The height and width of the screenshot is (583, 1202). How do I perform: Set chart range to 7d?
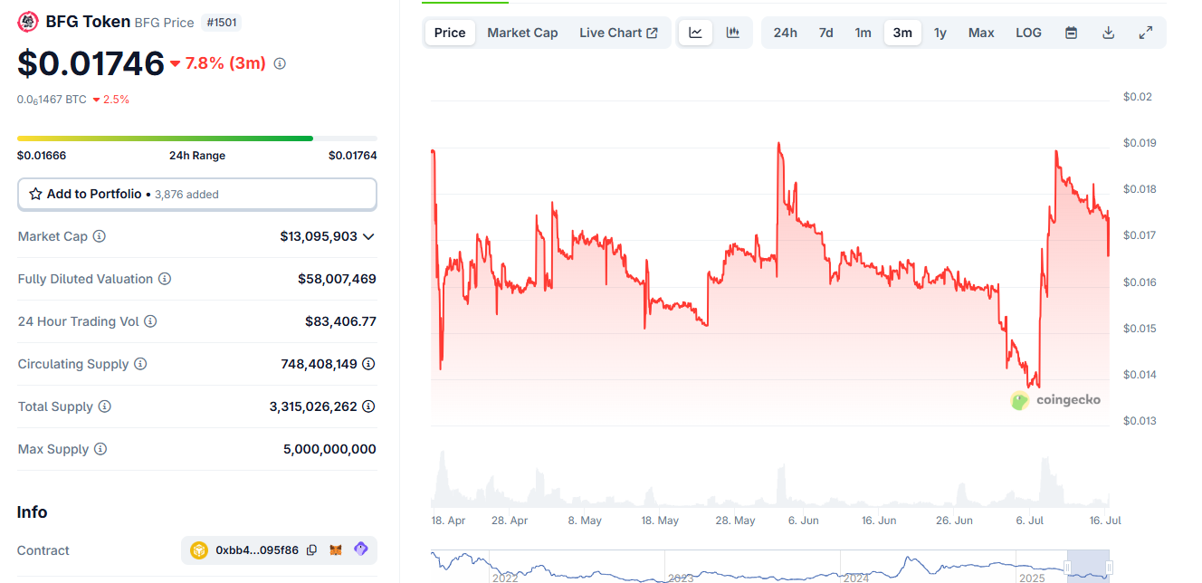click(x=825, y=33)
